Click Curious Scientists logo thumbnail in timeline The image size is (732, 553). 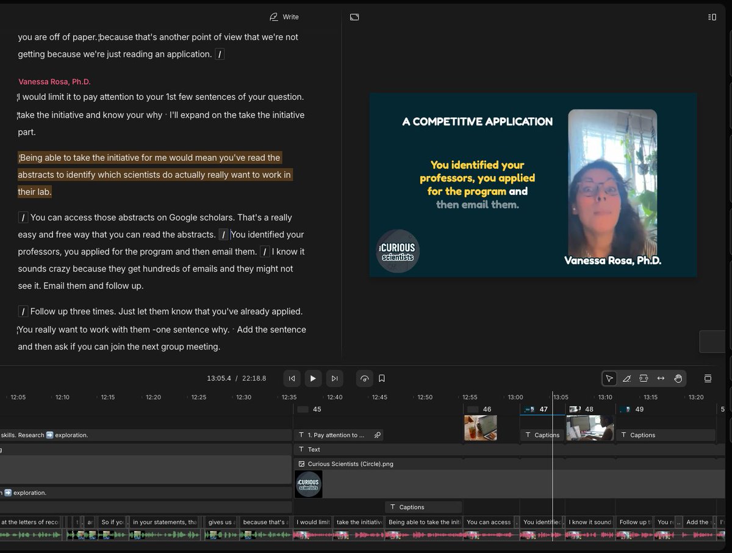point(309,485)
